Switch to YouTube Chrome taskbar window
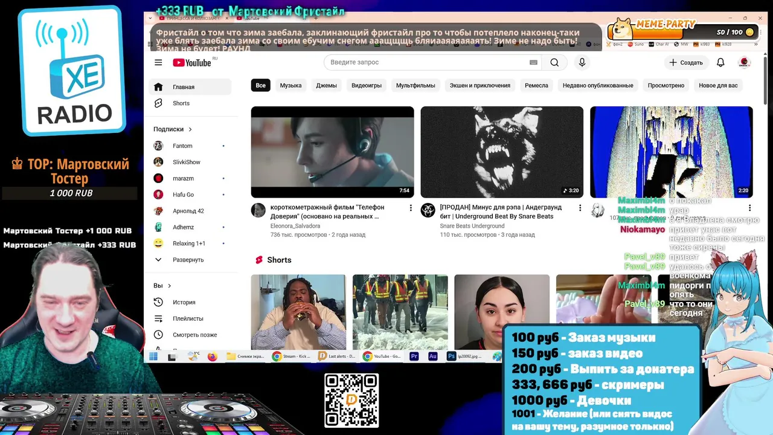Screen dimensions: 773x435 point(383,356)
